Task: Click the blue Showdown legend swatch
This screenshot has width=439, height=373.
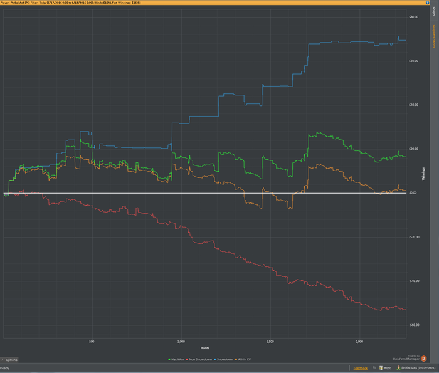Action: tap(215, 360)
